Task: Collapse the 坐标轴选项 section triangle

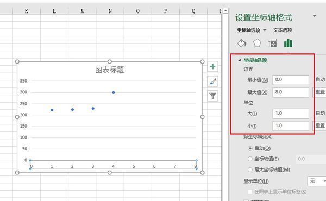Action: (240, 60)
